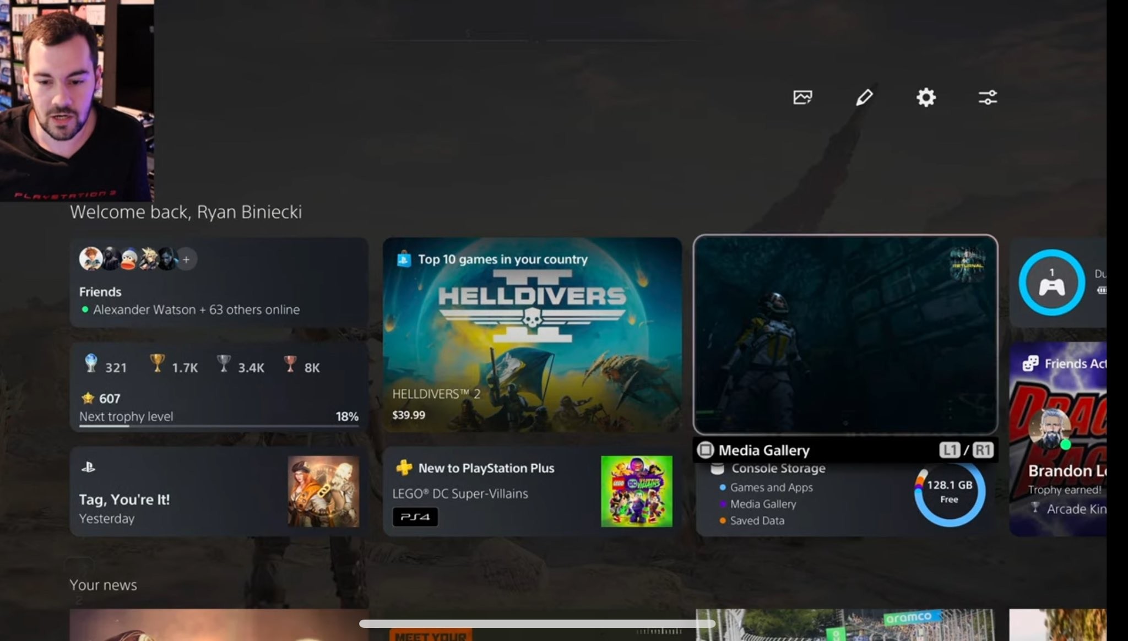Viewport: 1128px width, 641px height.
Task: Open HELLDIVERS 2 store tile
Action: click(x=532, y=334)
